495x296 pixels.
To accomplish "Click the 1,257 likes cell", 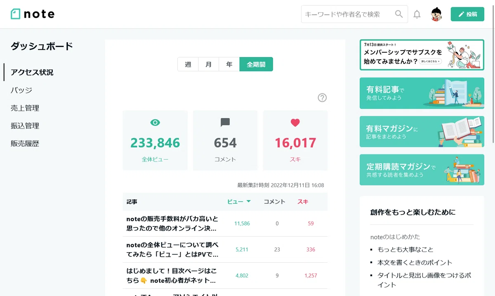I will coord(311,275).
